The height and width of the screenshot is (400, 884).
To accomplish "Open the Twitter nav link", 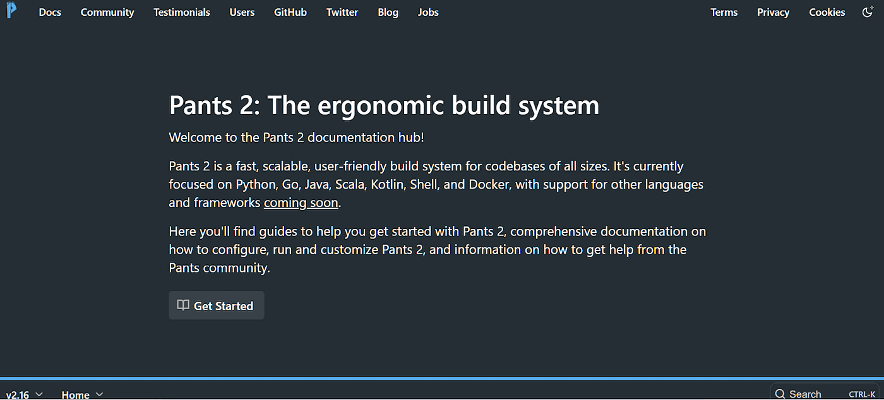I will tap(342, 12).
